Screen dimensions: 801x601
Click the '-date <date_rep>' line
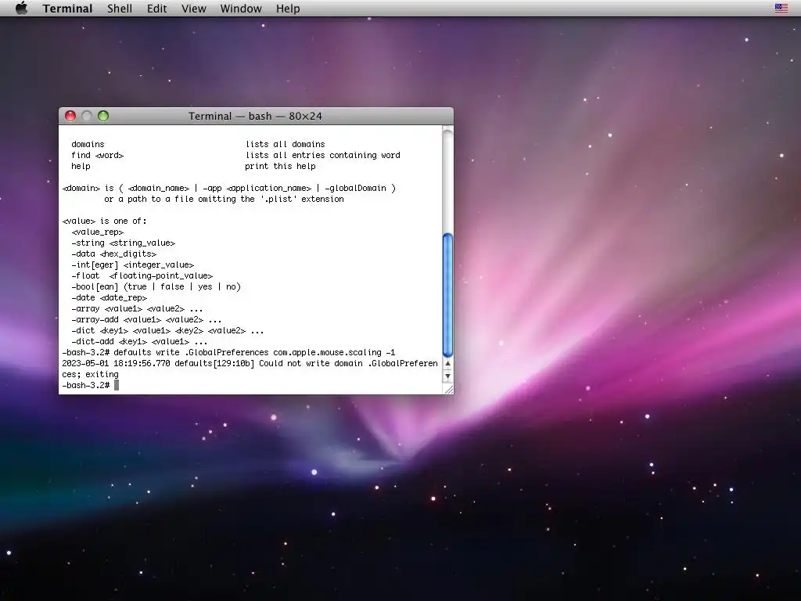pos(110,298)
